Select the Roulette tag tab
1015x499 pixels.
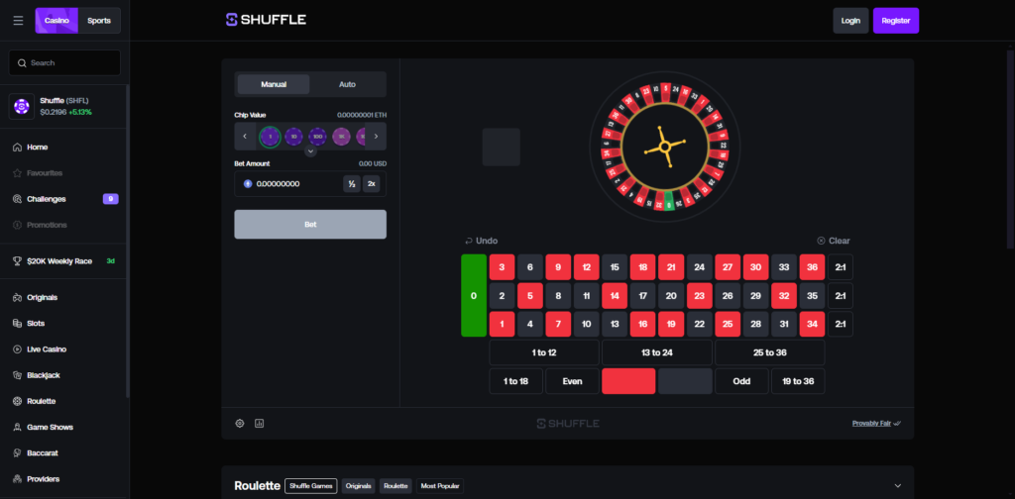point(395,486)
